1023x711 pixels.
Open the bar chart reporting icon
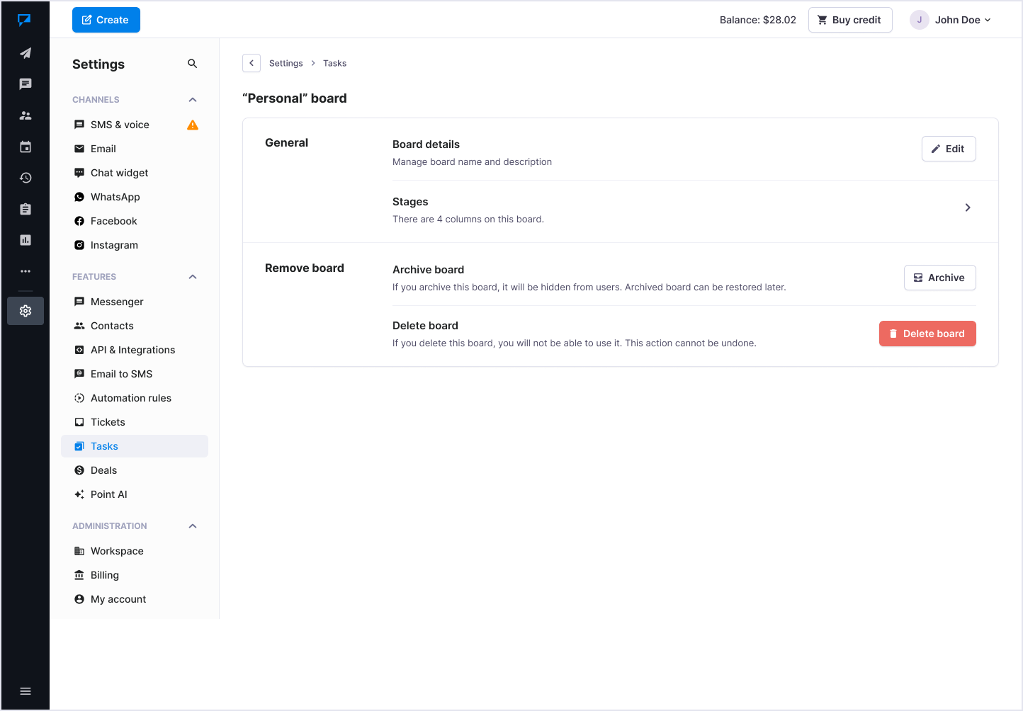(x=26, y=240)
